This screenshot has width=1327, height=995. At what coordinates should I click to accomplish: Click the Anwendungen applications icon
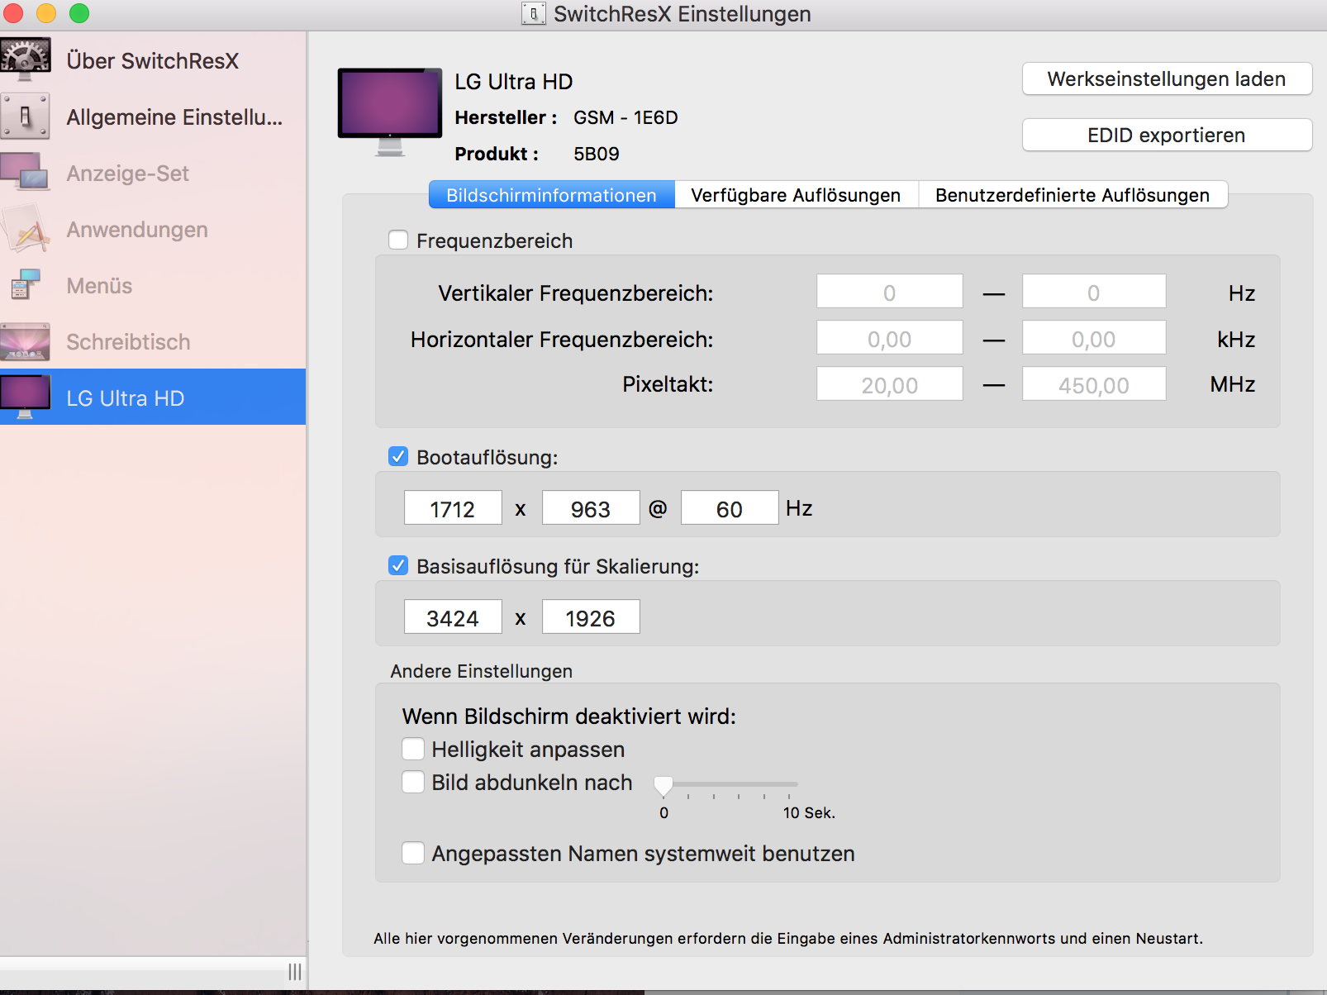(26, 229)
